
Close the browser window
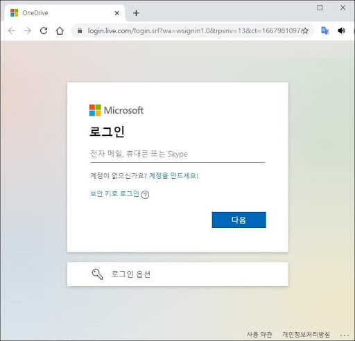click(x=343, y=8)
